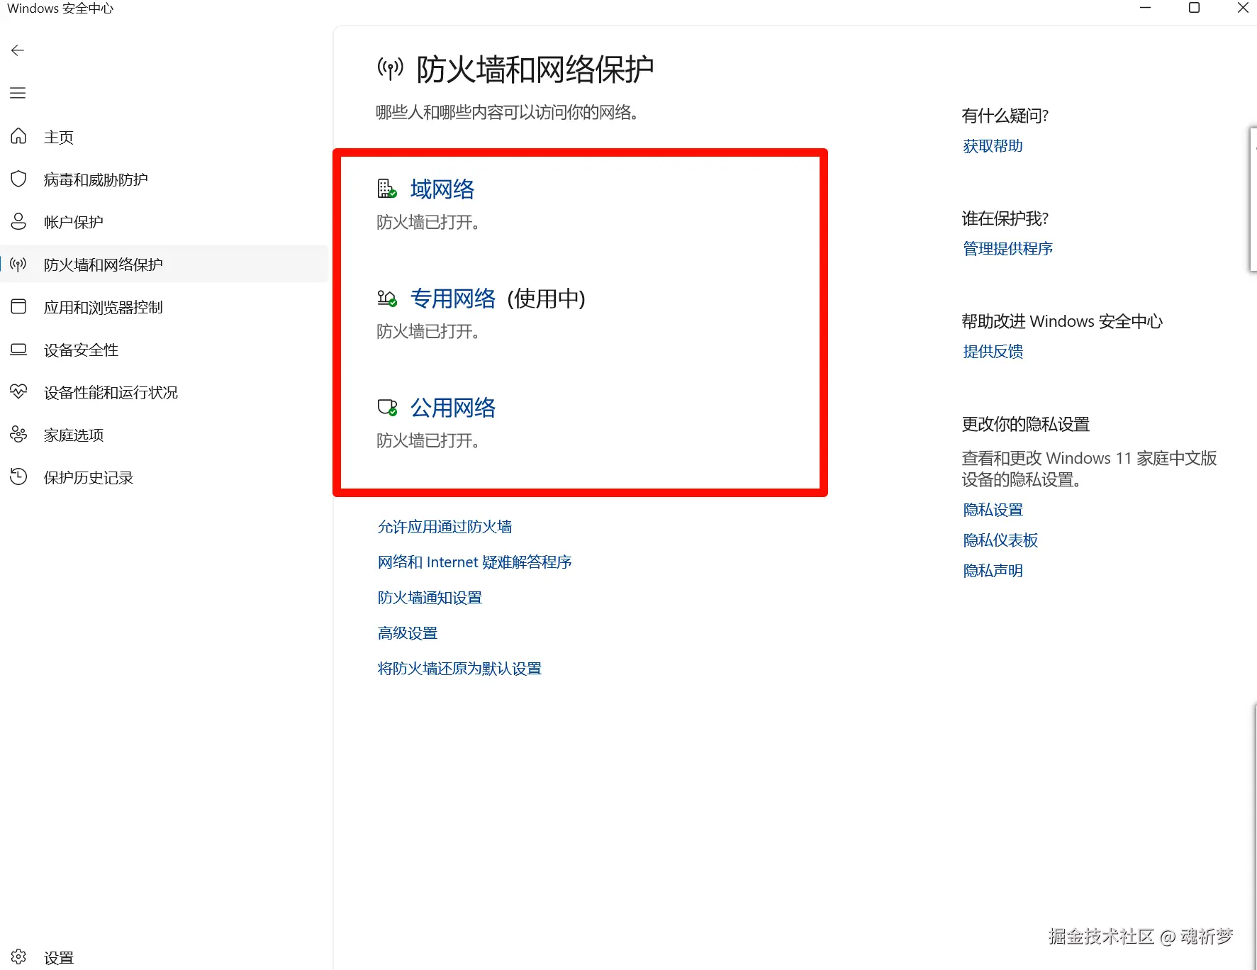Open the 公用网络 firewall settings
This screenshot has height=970, width=1257.
coord(453,408)
